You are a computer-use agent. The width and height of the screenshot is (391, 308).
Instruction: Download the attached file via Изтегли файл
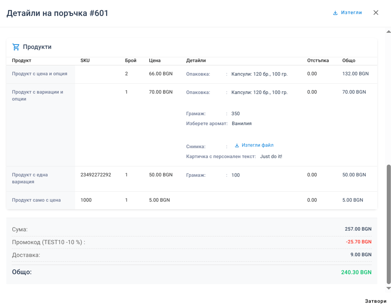click(x=254, y=145)
